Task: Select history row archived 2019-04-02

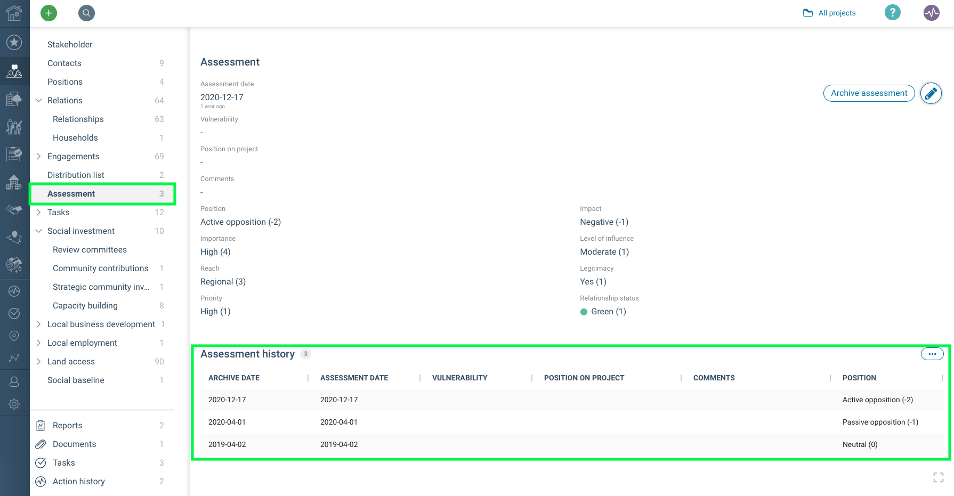Action: point(572,444)
